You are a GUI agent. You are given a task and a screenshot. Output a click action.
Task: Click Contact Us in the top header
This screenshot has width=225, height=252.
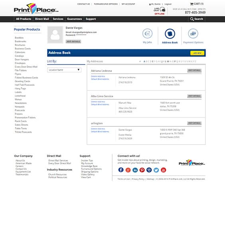coord(84,4)
